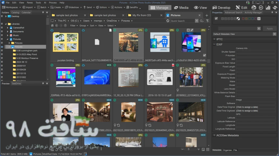Toggle the tagged checkbox in Properties
This screenshot has width=279, height=156.
(x=216, y=18)
